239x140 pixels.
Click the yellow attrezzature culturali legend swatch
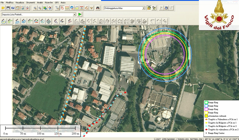[206, 116]
